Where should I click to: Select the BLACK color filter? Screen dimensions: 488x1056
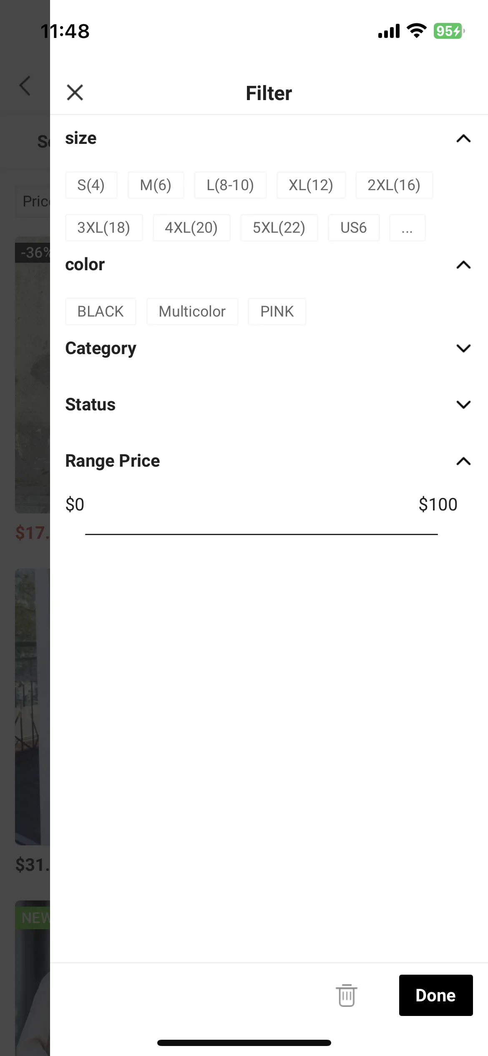[101, 312]
